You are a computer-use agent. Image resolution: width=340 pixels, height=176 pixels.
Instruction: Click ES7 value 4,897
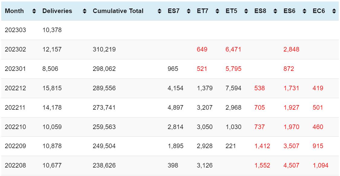175,108
